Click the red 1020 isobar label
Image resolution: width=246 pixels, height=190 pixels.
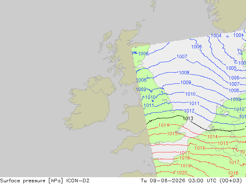click(182, 173)
